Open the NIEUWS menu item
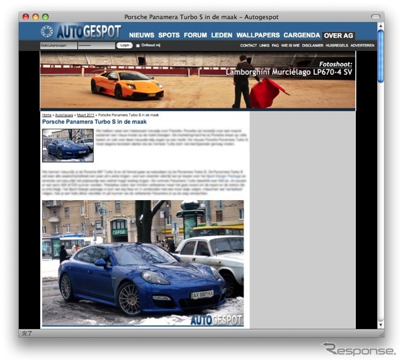Screen dimensions: 403x363 click(142, 35)
